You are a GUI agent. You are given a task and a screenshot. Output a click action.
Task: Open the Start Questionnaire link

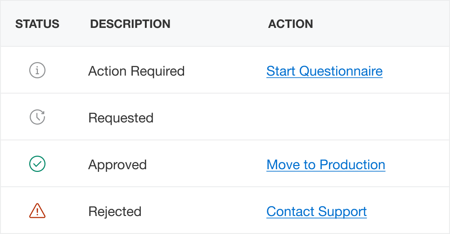(324, 71)
